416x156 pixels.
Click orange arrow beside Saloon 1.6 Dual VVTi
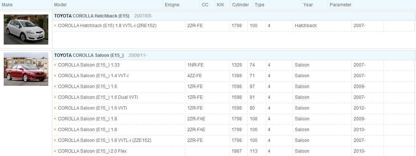(55, 97)
